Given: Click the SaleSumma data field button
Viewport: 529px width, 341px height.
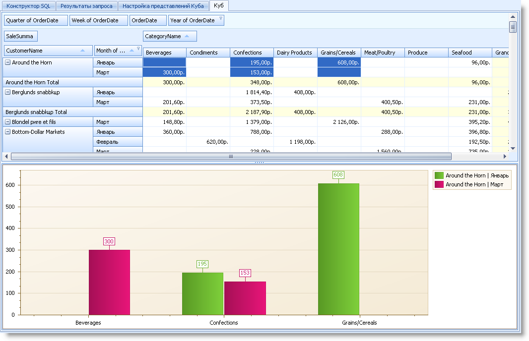Looking at the screenshot, I should click(21, 36).
